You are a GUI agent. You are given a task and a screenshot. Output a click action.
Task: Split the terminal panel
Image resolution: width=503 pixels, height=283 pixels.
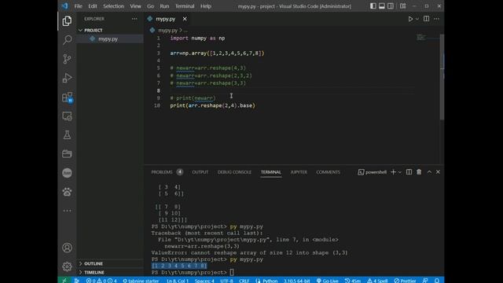coord(409,172)
